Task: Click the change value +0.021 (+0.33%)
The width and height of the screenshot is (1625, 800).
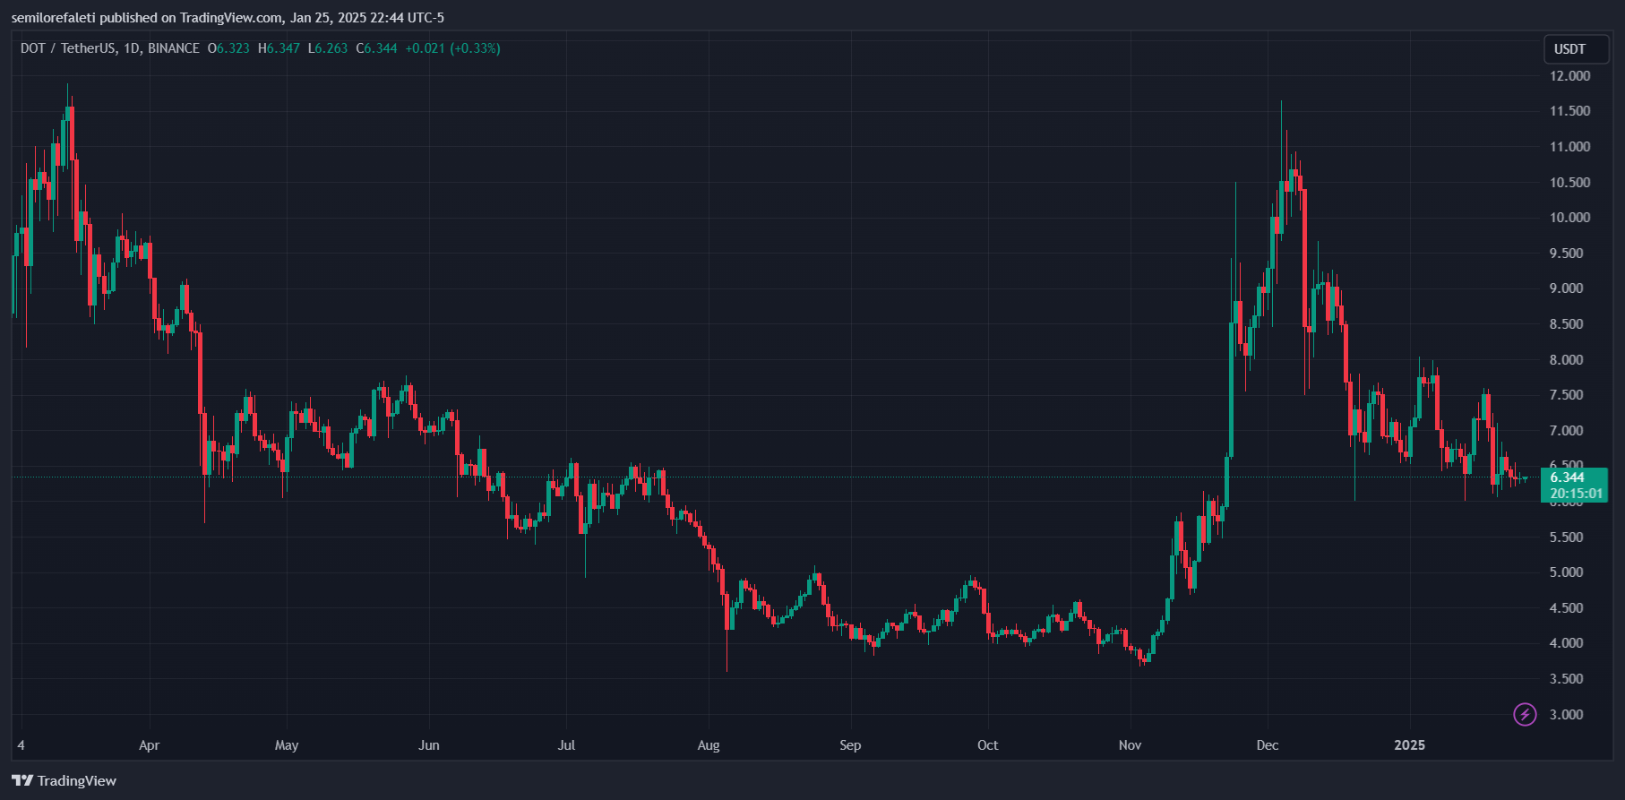Action: pyautogui.click(x=452, y=48)
